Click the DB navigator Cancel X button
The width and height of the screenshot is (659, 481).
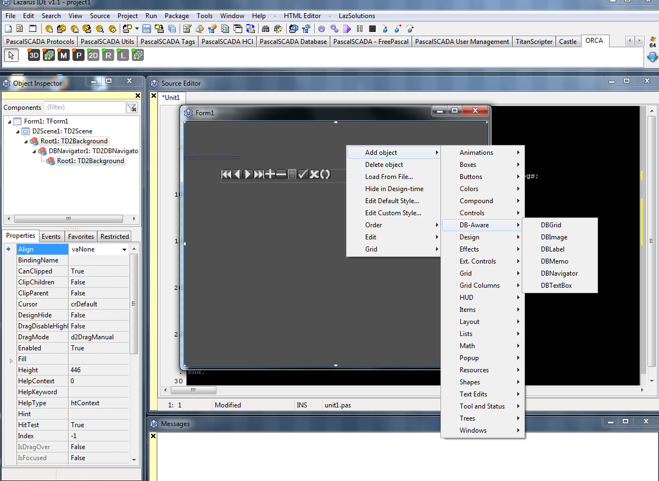(314, 174)
